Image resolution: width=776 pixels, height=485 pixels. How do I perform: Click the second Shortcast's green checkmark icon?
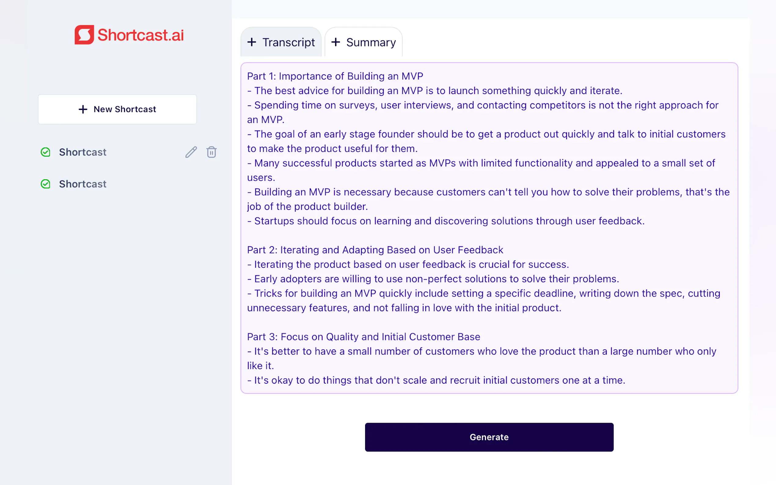46,184
